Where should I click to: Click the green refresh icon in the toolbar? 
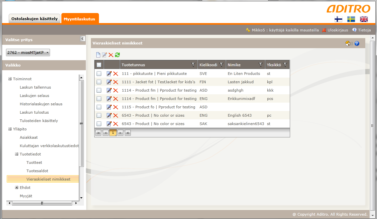coord(117,55)
